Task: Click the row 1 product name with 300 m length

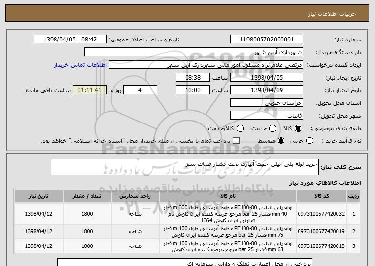Action: point(228,214)
